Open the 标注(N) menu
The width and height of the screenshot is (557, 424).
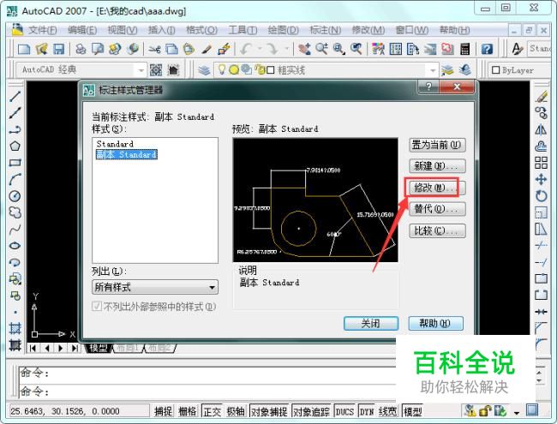click(326, 30)
